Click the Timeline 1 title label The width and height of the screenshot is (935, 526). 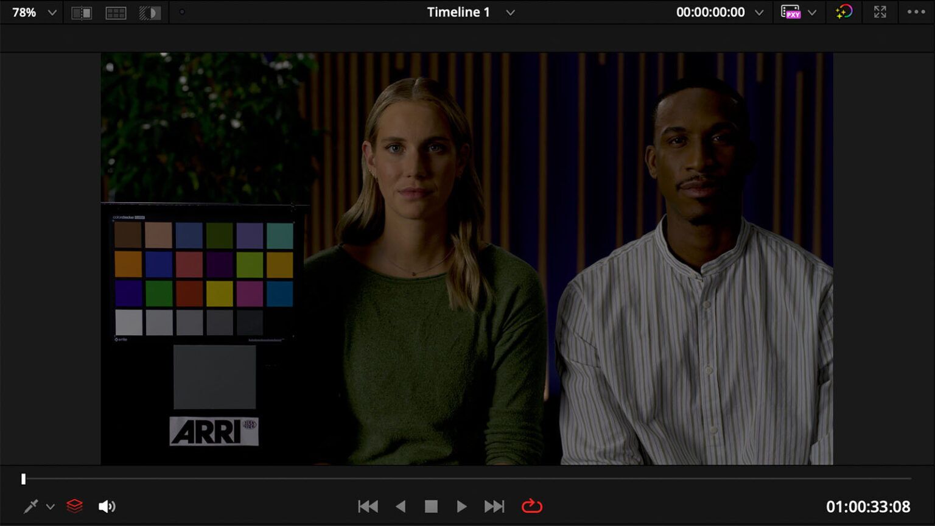click(458, 12)
